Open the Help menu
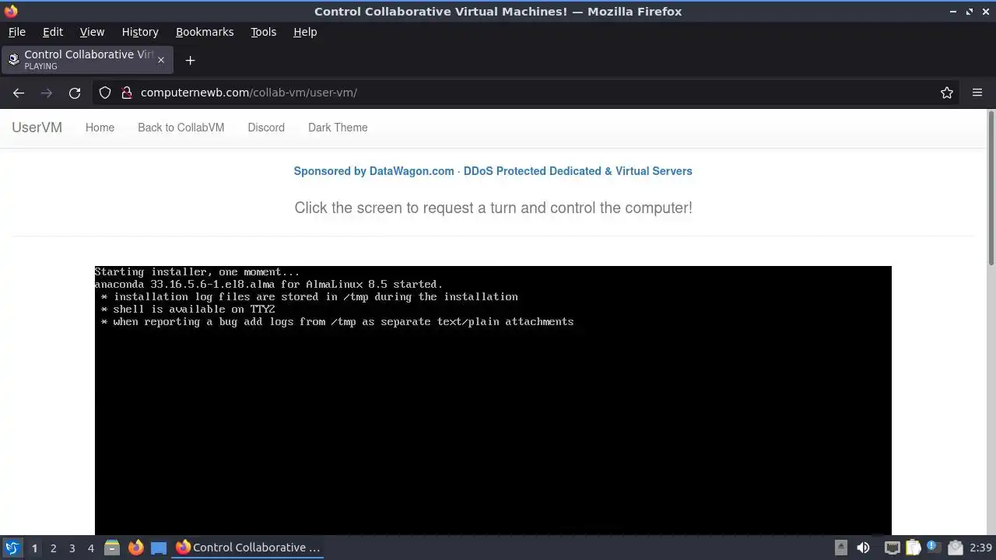 coord(305,32)
